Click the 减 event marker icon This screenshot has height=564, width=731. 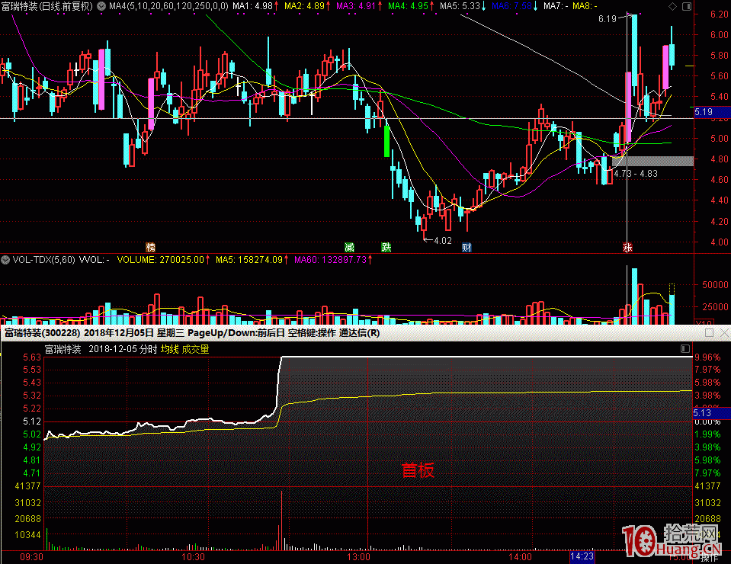click(x=349, y=247)
